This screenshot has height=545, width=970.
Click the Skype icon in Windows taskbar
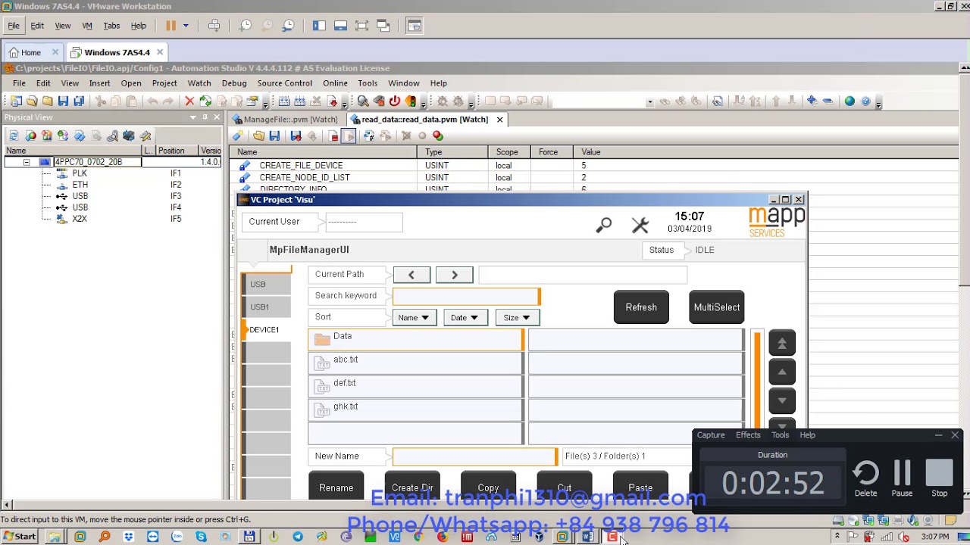(x=201, y=537)
